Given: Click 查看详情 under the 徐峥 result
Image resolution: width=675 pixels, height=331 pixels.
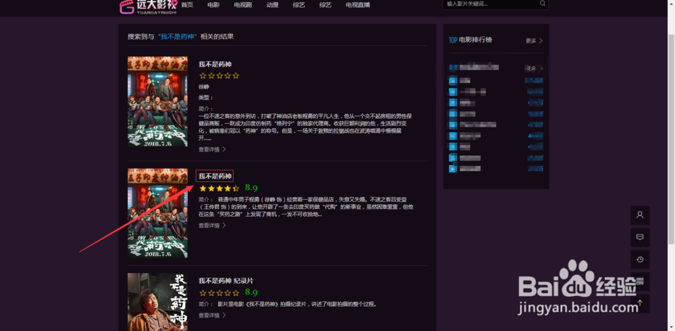Looking at the screenshot, I should pyautogui.click(x=212, y=150).
